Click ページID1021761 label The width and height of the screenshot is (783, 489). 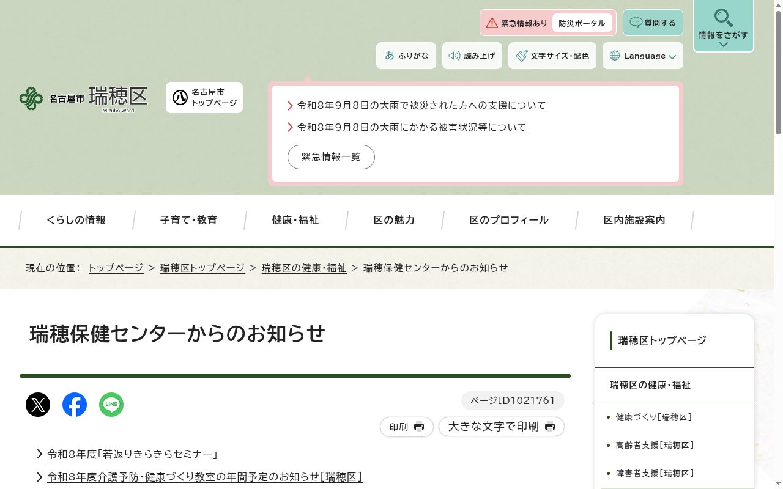[x=513, y=401]
